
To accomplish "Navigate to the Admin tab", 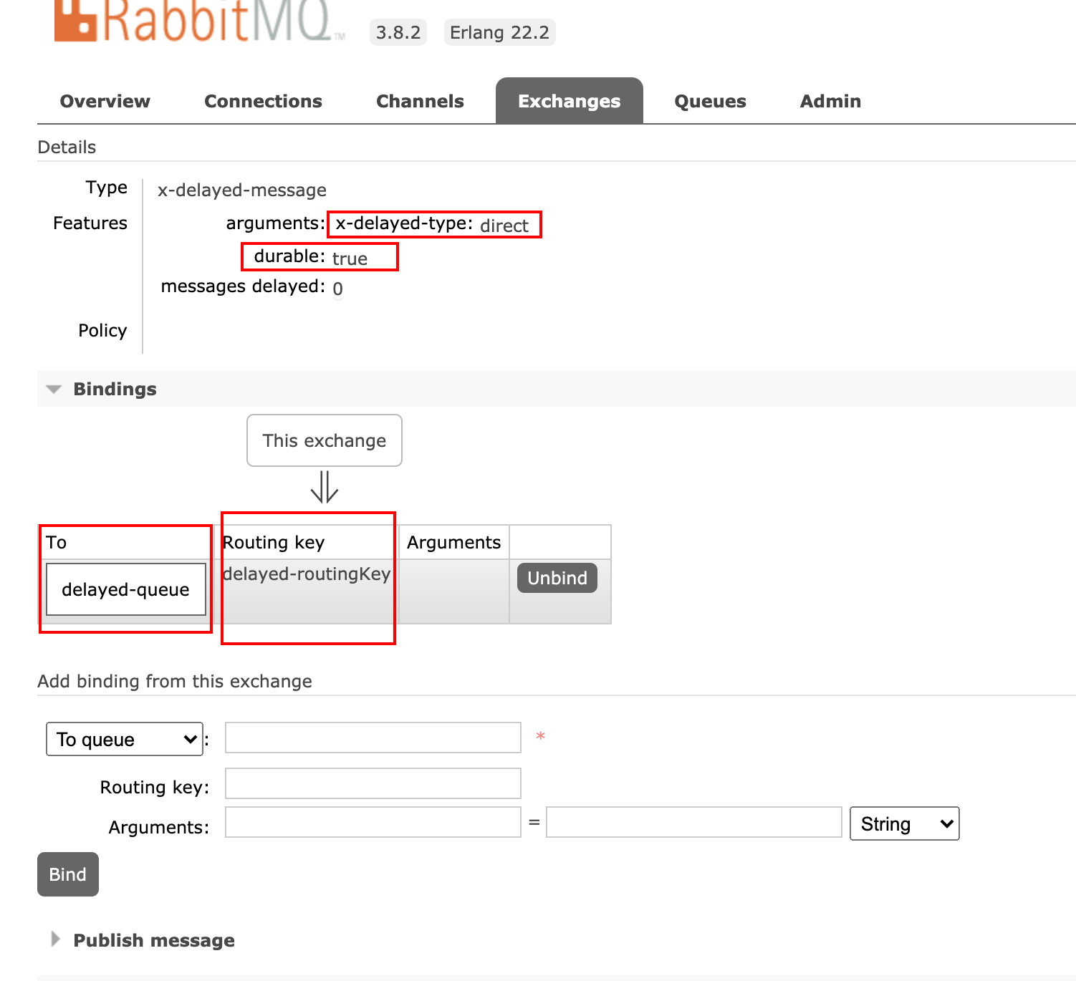I will click(x=830, y=101).
